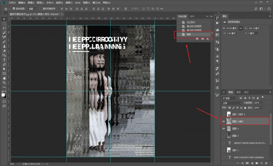Close the document tab 漂亮可爱的孩子.jpg
Image resolution: width=273 pixels, height=166 pixels.
point(62,14)
